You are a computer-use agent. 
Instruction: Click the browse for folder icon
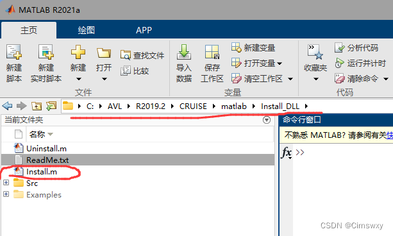click(x=51, y=106)
